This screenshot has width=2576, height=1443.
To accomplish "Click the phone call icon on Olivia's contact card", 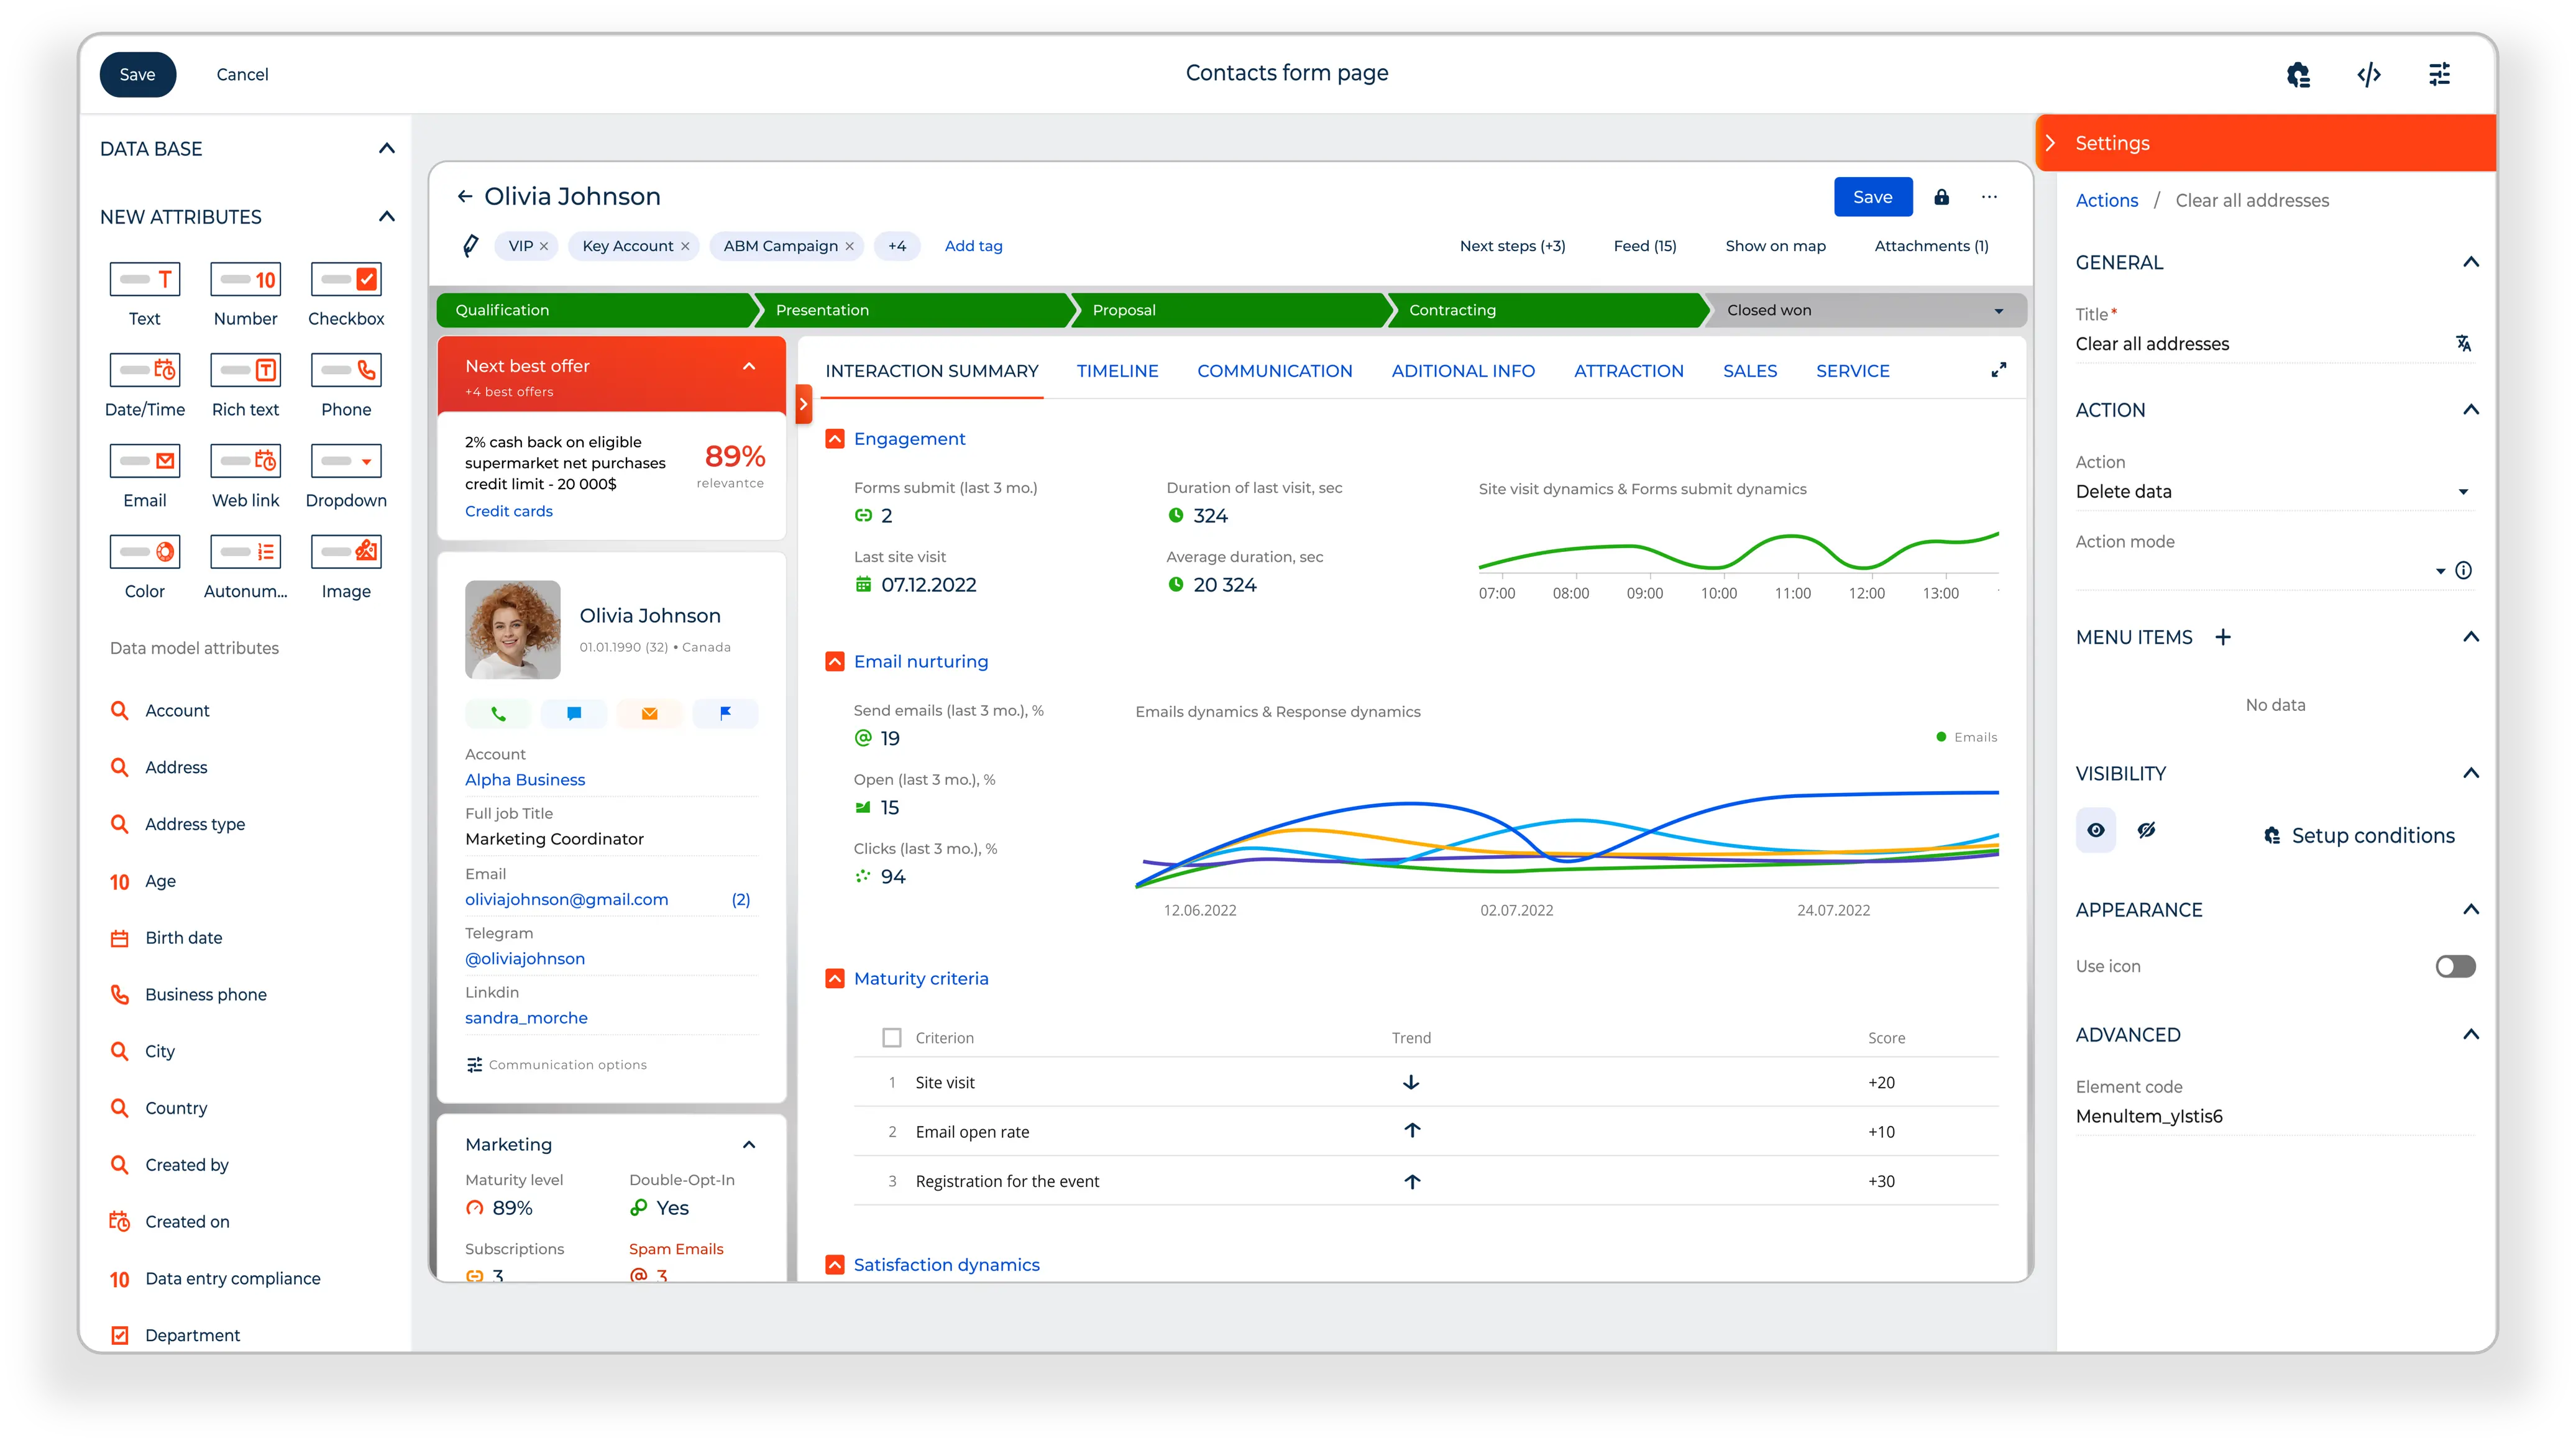I will pos(498,714).
